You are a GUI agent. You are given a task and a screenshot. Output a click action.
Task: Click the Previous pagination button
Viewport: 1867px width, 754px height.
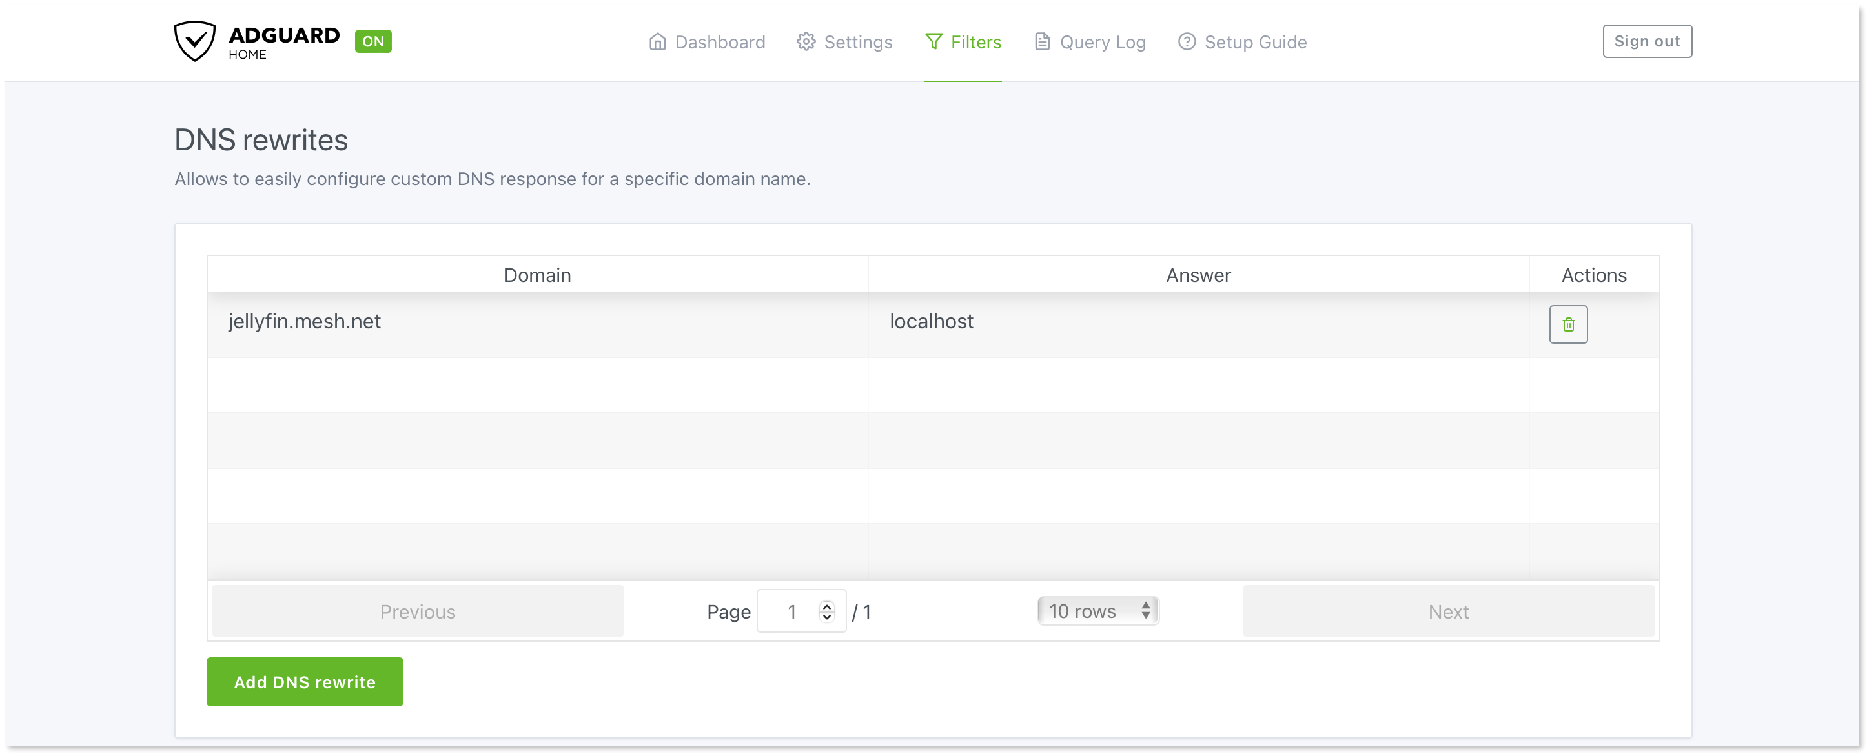(x=417, y=611)
